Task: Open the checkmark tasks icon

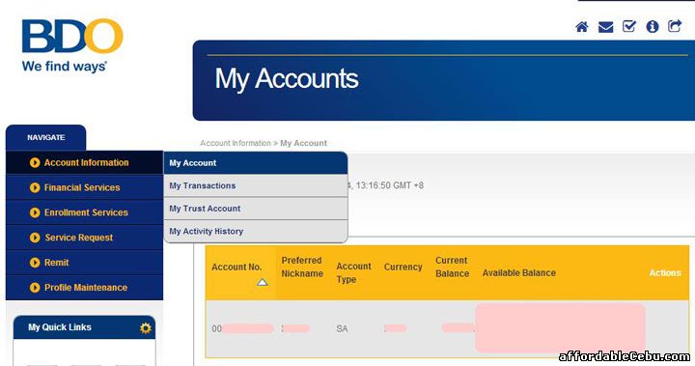Action: tap(629, 27)
